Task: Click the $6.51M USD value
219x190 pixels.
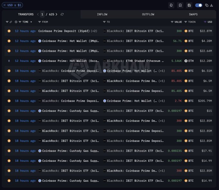Action: point(206,71)
